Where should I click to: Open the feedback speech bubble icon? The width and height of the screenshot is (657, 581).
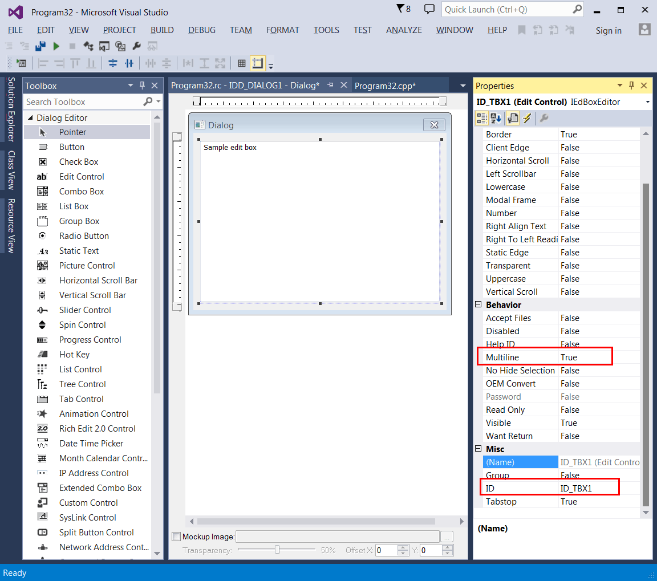coord(429,9)
